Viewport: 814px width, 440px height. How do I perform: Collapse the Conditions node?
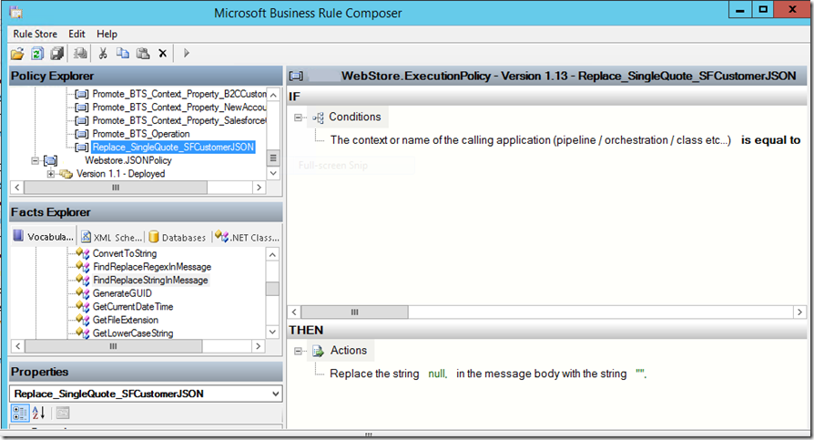tap(298, 118)
